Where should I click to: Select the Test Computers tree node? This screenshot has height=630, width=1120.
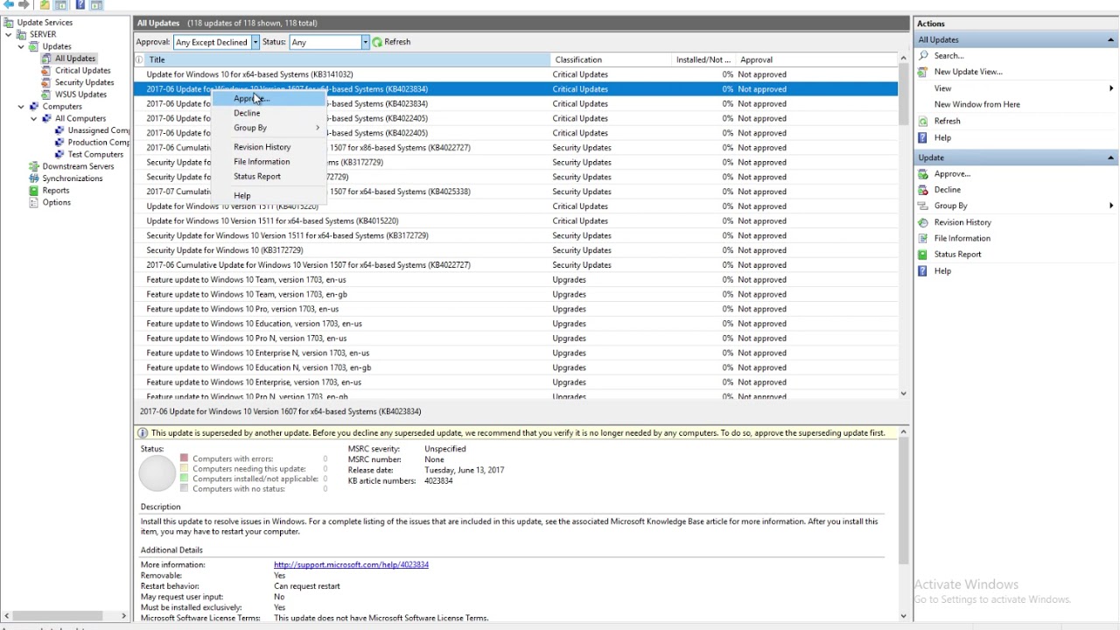coord(95,155)
